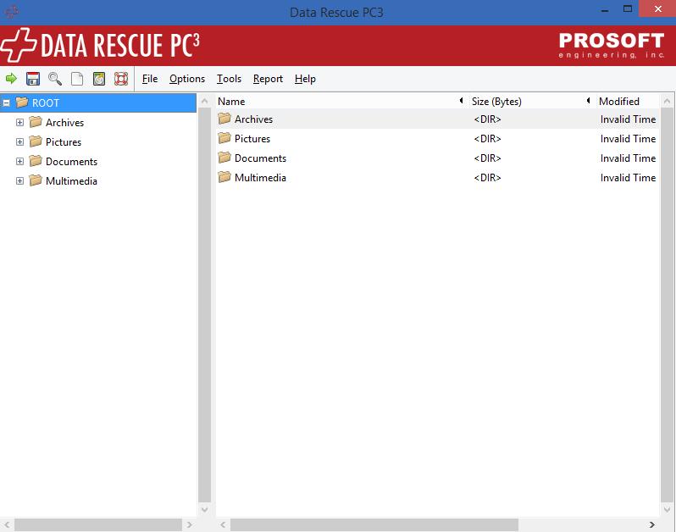Expand the Archives tree node
This screenshot has width=676, height=532.
click(19, 123)
